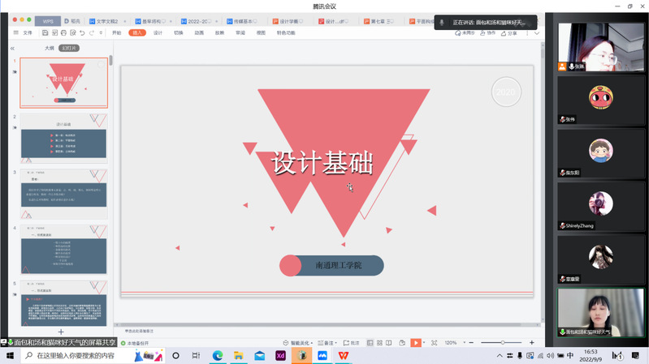Open slideshow options dropdown arrow
This screenshot has height=364, width=649.
424,343
